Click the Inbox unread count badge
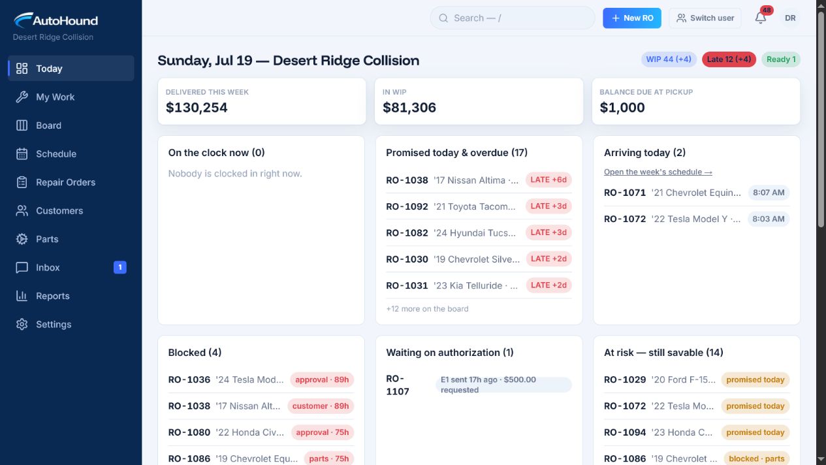This screenshot has width=826, height=465. [120, 267]
